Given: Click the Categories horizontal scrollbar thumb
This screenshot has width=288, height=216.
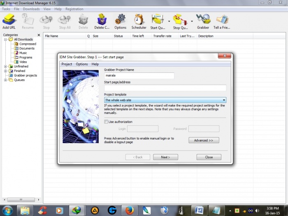Looking at the screenshot, I should tap(21, 200).
